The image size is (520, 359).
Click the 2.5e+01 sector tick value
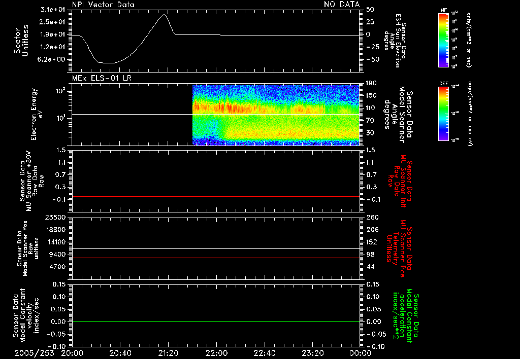coord(53,22)
